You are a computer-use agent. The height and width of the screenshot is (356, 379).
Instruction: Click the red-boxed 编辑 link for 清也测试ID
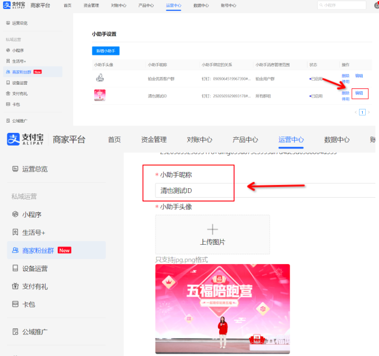coord(359,93)
